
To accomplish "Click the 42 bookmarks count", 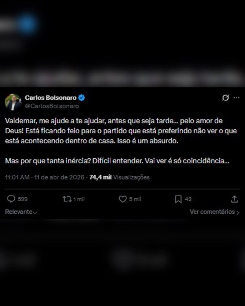I will pos(188,199).
